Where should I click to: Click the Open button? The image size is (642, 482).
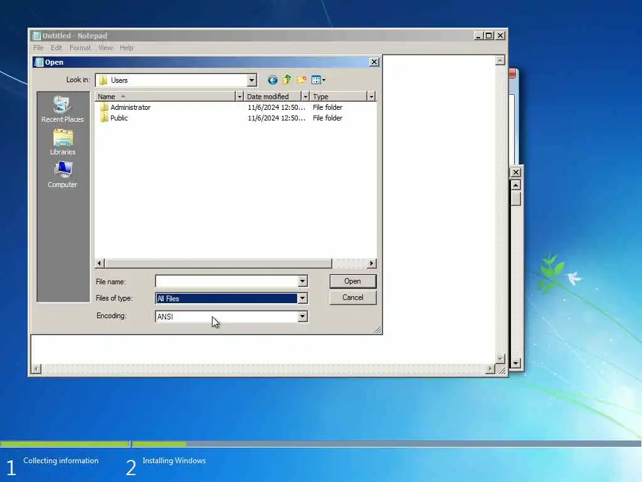[x=352, y=281]
